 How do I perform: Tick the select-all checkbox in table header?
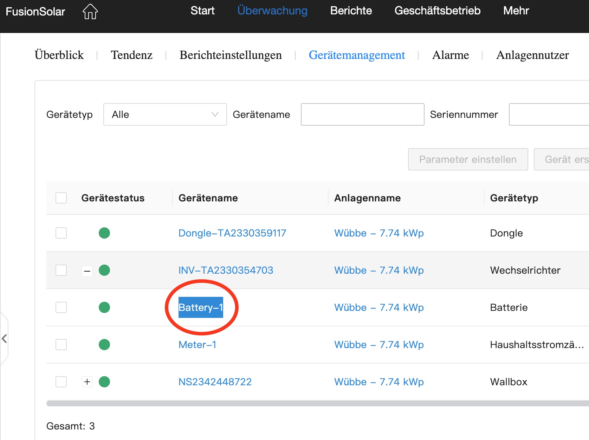tap(61, 198)
